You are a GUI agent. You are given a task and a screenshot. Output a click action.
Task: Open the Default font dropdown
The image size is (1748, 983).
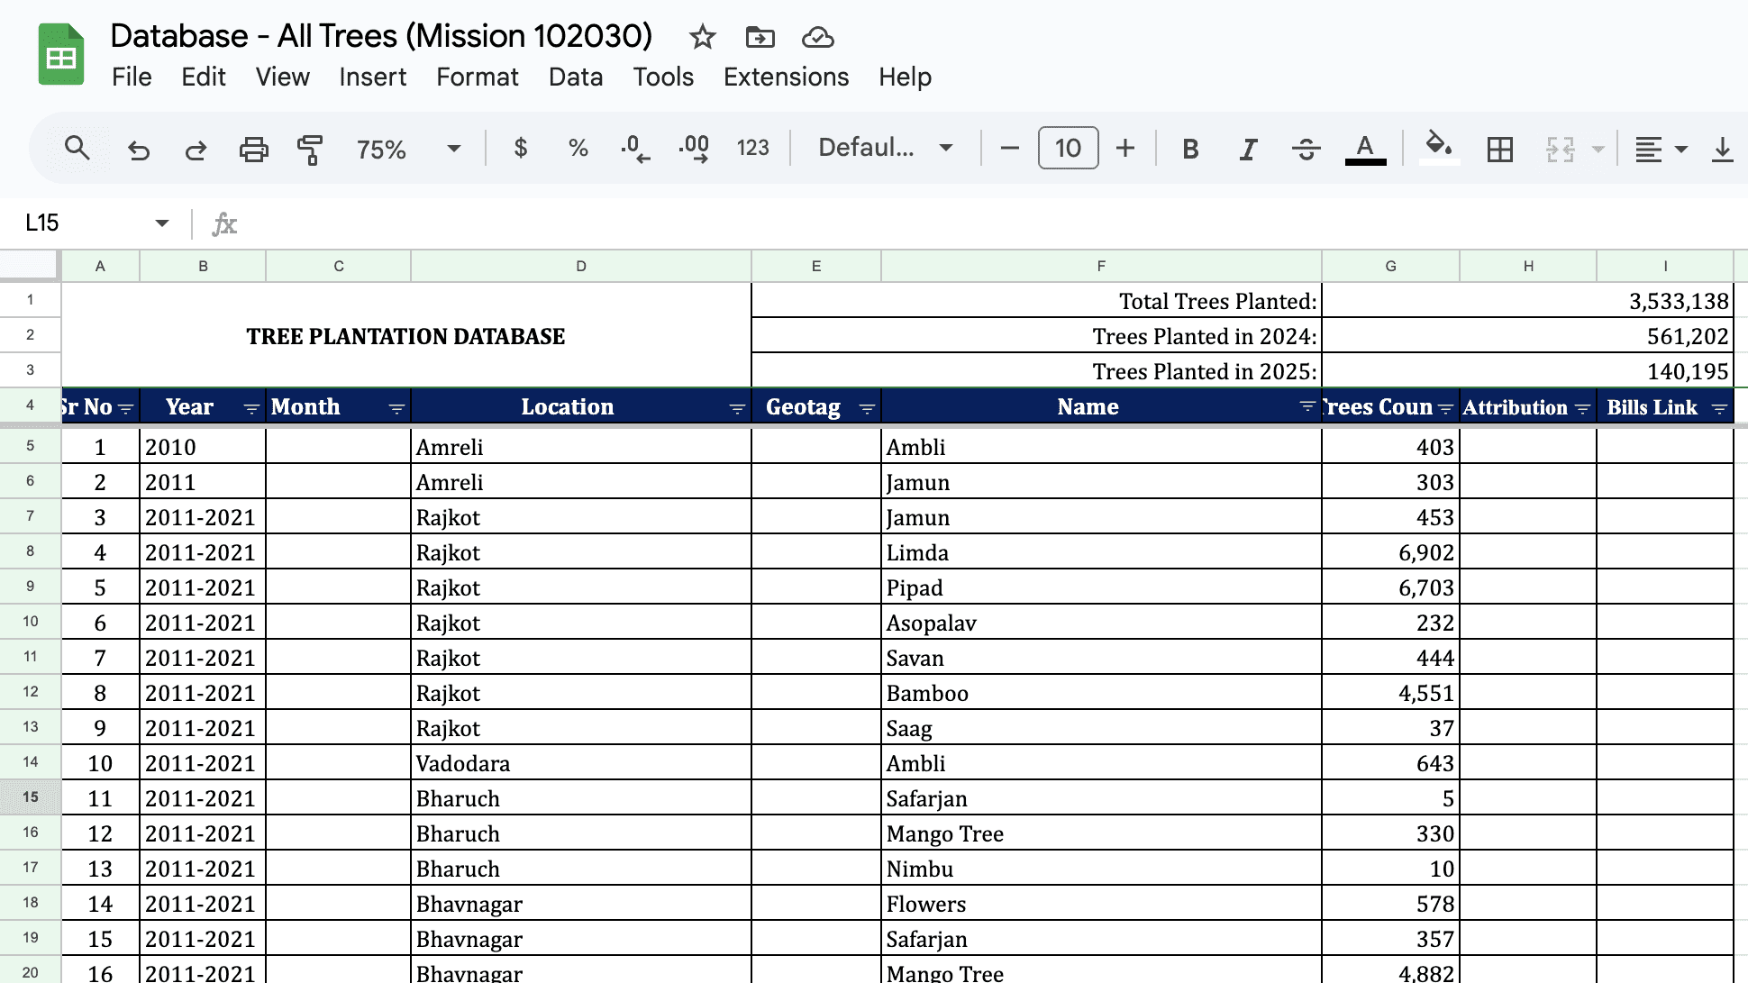click(884, 148)
